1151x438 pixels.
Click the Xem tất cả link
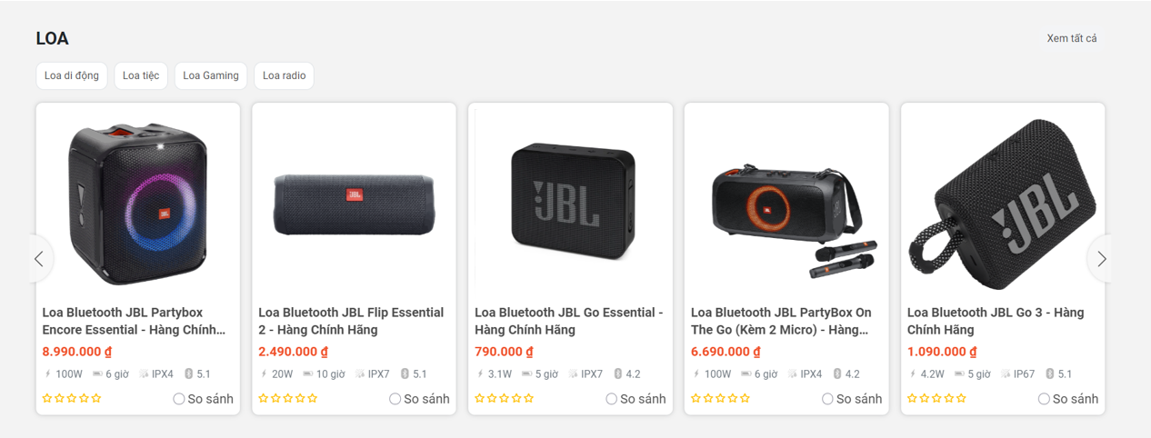click(x=1072, y=38)
